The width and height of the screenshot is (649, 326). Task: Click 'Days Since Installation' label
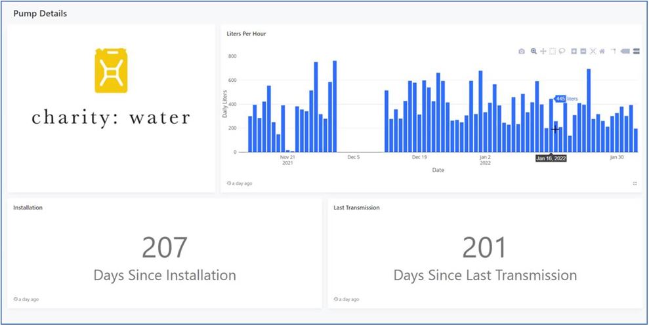(165, 275)
